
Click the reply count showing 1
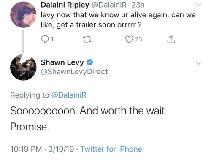[x=52, y=39]
